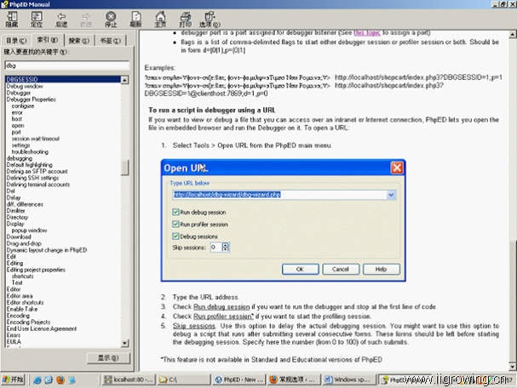517x388 pixels.
Task: Click the Skip sessions spinner arrows
Action: 225,247
